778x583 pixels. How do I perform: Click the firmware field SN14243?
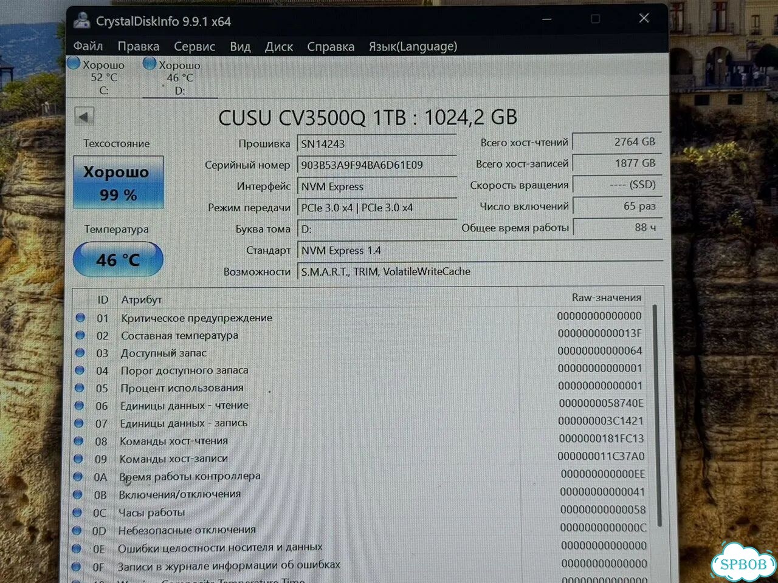pos(377,144)
